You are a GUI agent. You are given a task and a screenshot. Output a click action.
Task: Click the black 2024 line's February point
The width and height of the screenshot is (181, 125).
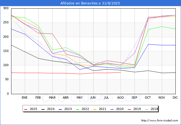click(x=38, y=58)
